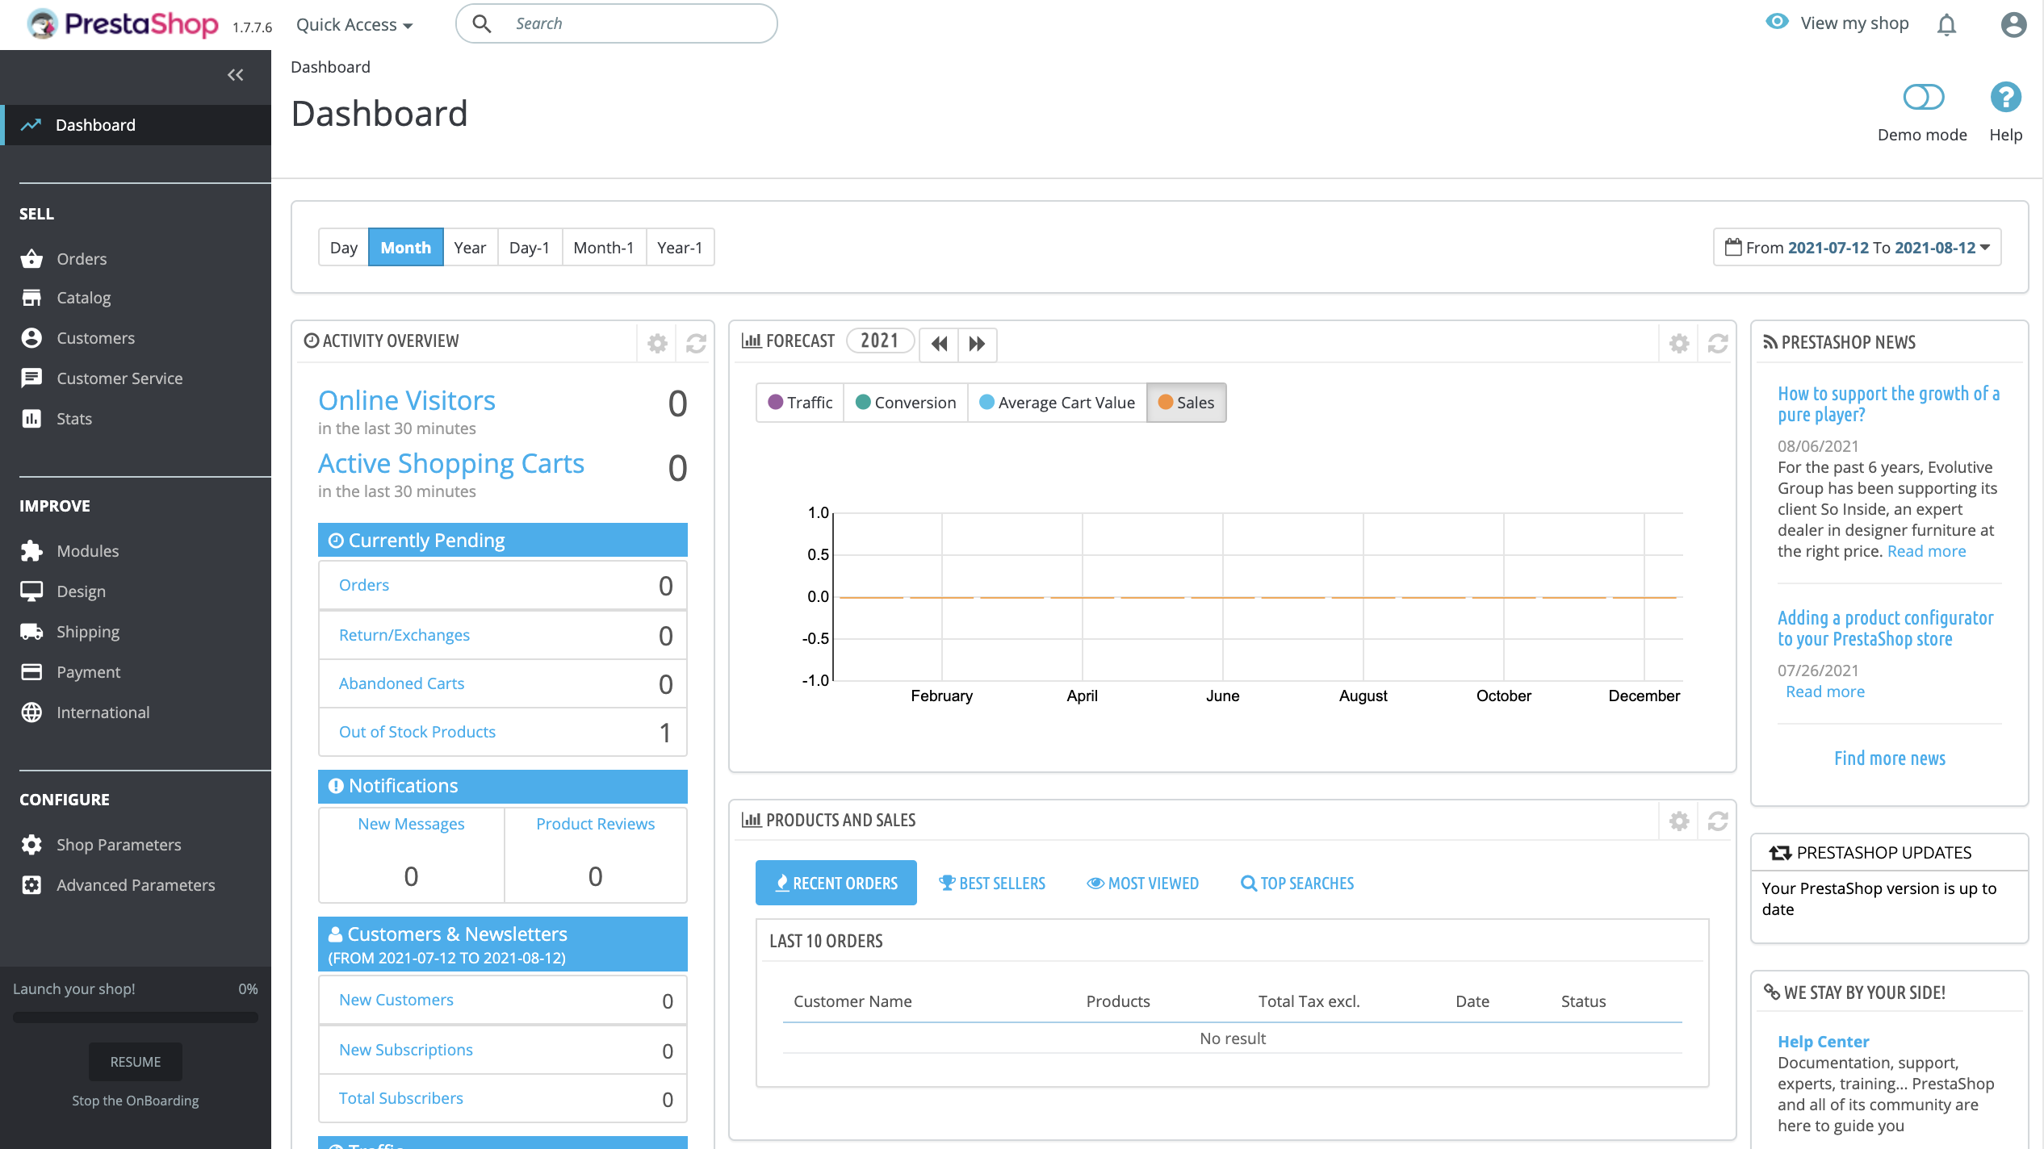Open Help Center link
Screen dimensions: 2044x1149
[1824, 1042]
